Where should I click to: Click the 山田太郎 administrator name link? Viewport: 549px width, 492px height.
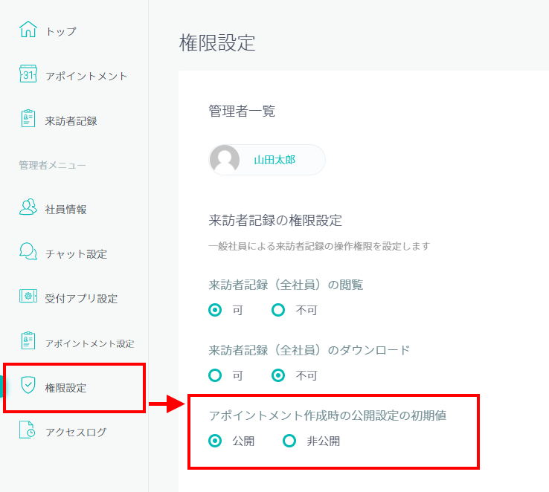(x=274, y=160)
